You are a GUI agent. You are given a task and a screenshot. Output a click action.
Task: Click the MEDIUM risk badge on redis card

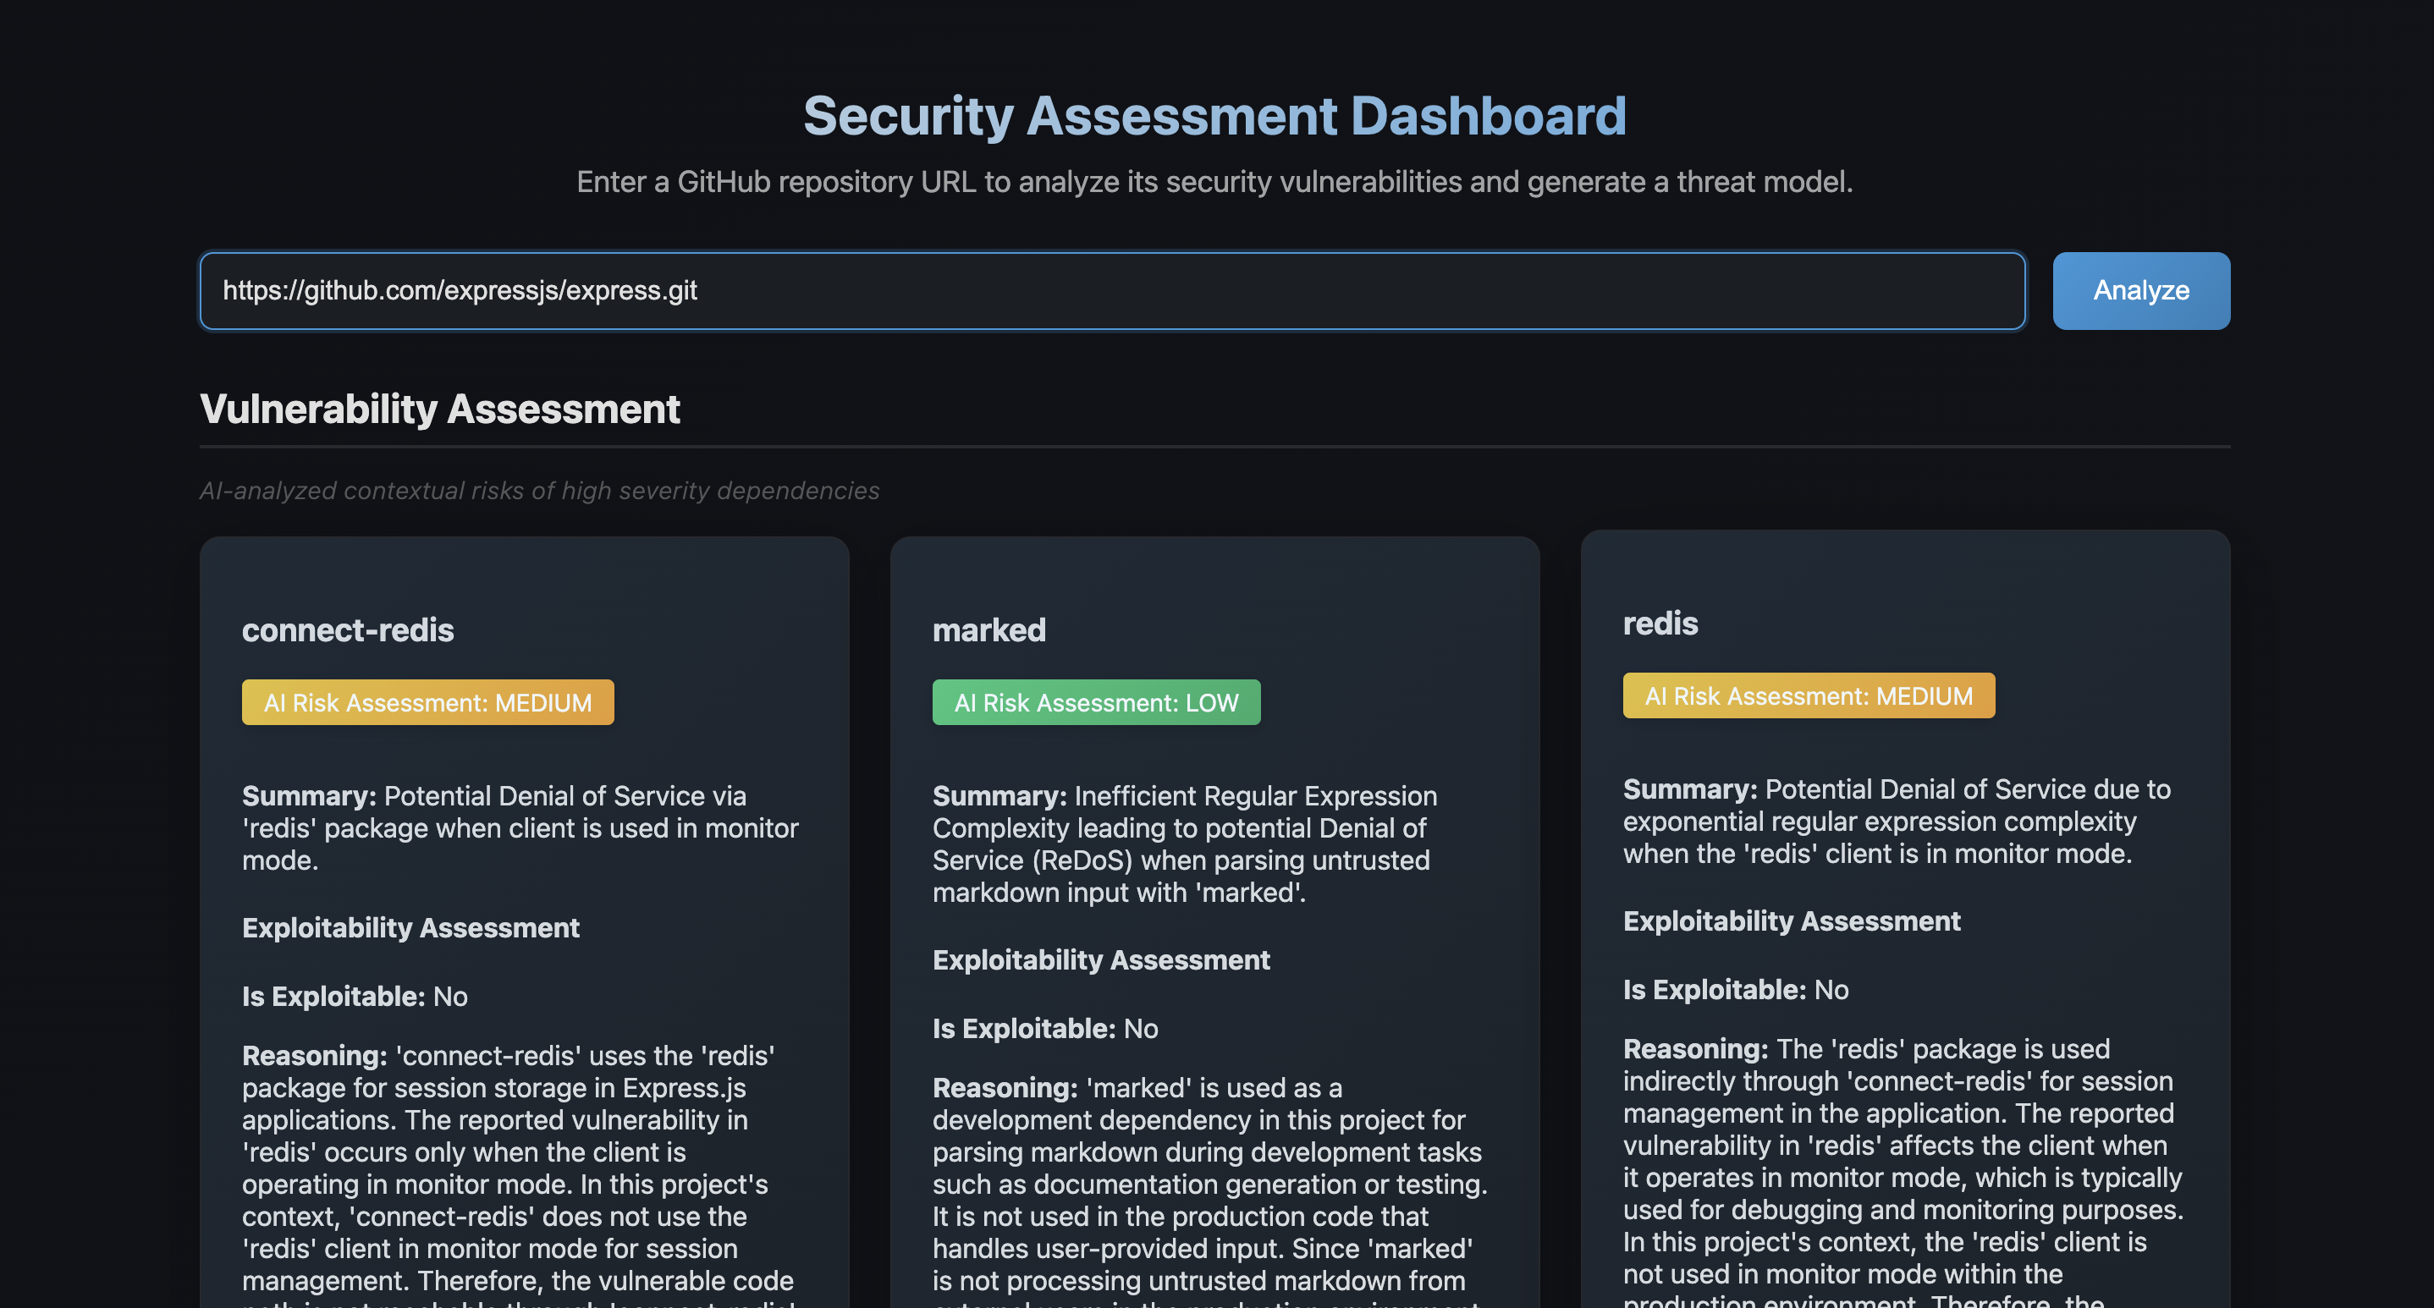(1809, 696)
